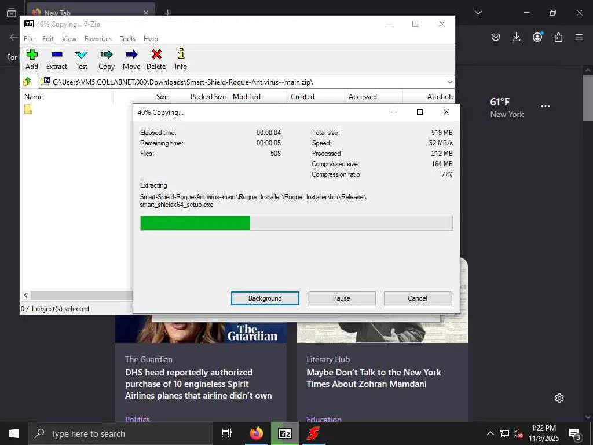Click Firefox icon in taskbar
Screen dimensions: 593x445
(x=257, y=433)
